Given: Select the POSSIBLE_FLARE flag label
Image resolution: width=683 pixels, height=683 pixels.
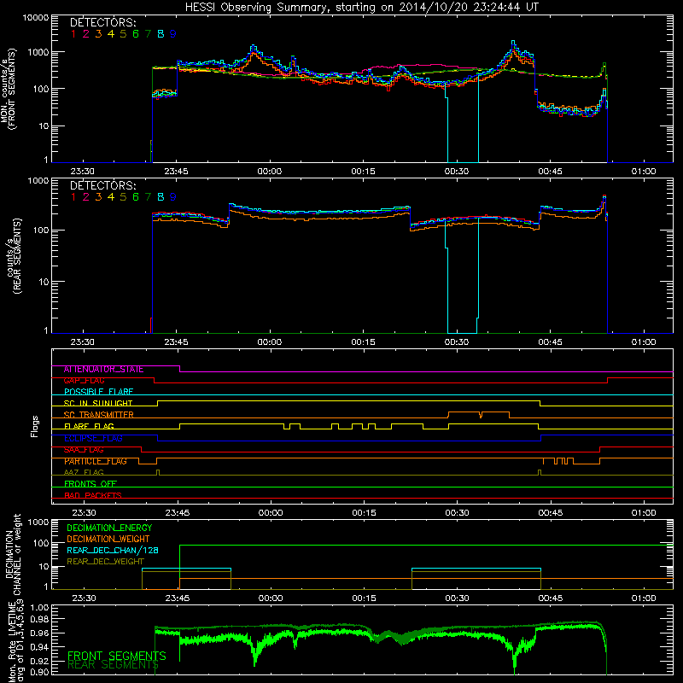Looking at the screenshot, I should 98,392.
